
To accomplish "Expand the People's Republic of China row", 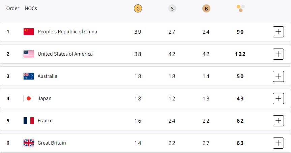I will [x=278, y=32].
